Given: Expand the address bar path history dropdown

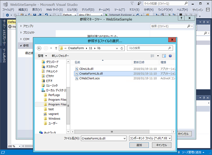Looking at the screenshot, I should pos(117,48).
